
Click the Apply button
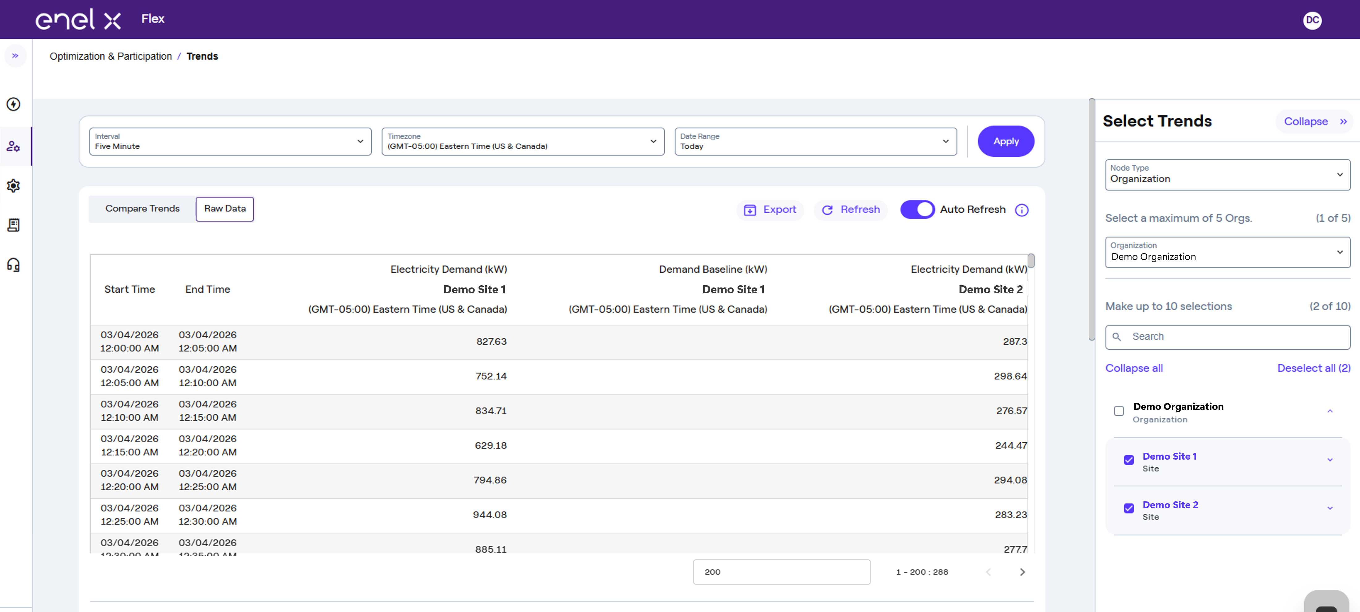click(1006, 141)
